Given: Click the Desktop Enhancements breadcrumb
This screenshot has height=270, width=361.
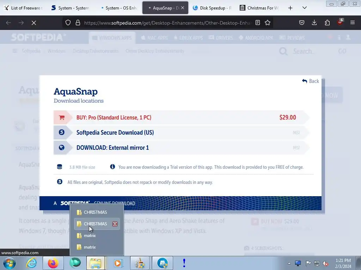Looking at the screenshot, I should 96,51.
